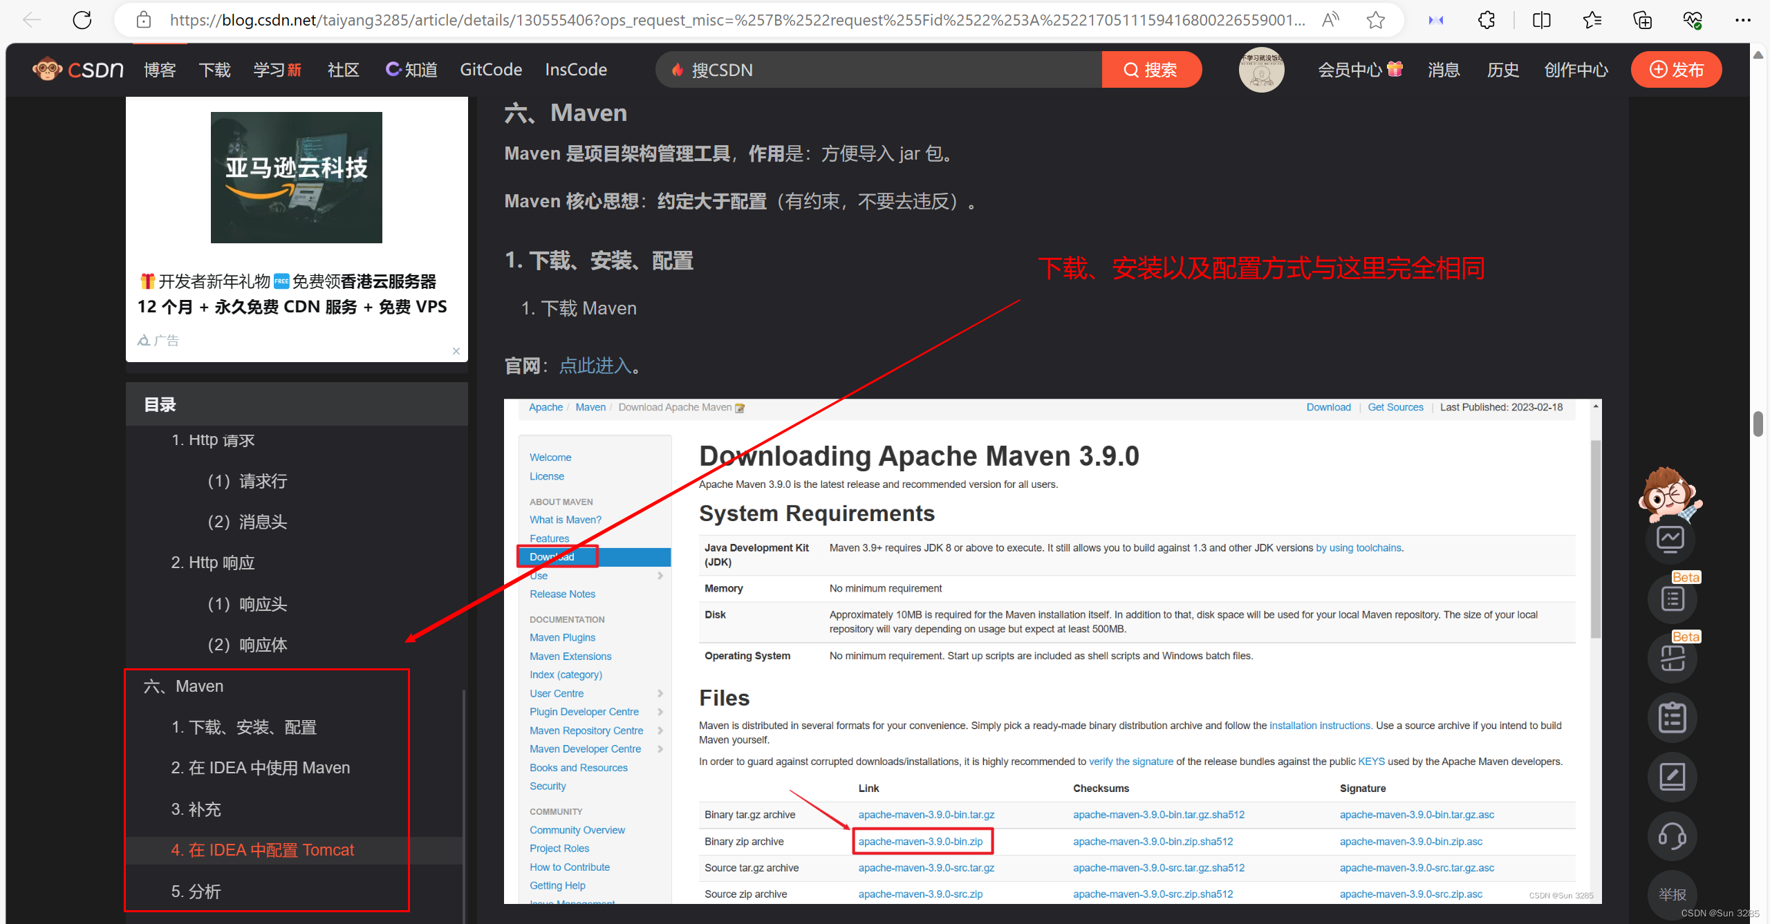This screenshot has height=924, width=1770.
Task: Open the 博客 nav menu item
Action: (x=160, y=70)
